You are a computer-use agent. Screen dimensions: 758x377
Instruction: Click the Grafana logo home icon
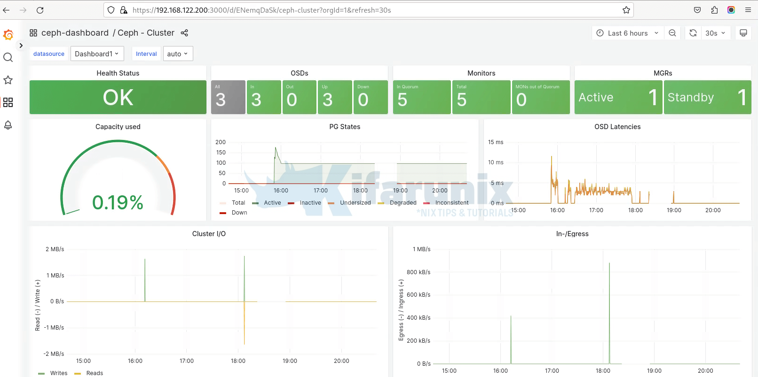tap(8, 35)
